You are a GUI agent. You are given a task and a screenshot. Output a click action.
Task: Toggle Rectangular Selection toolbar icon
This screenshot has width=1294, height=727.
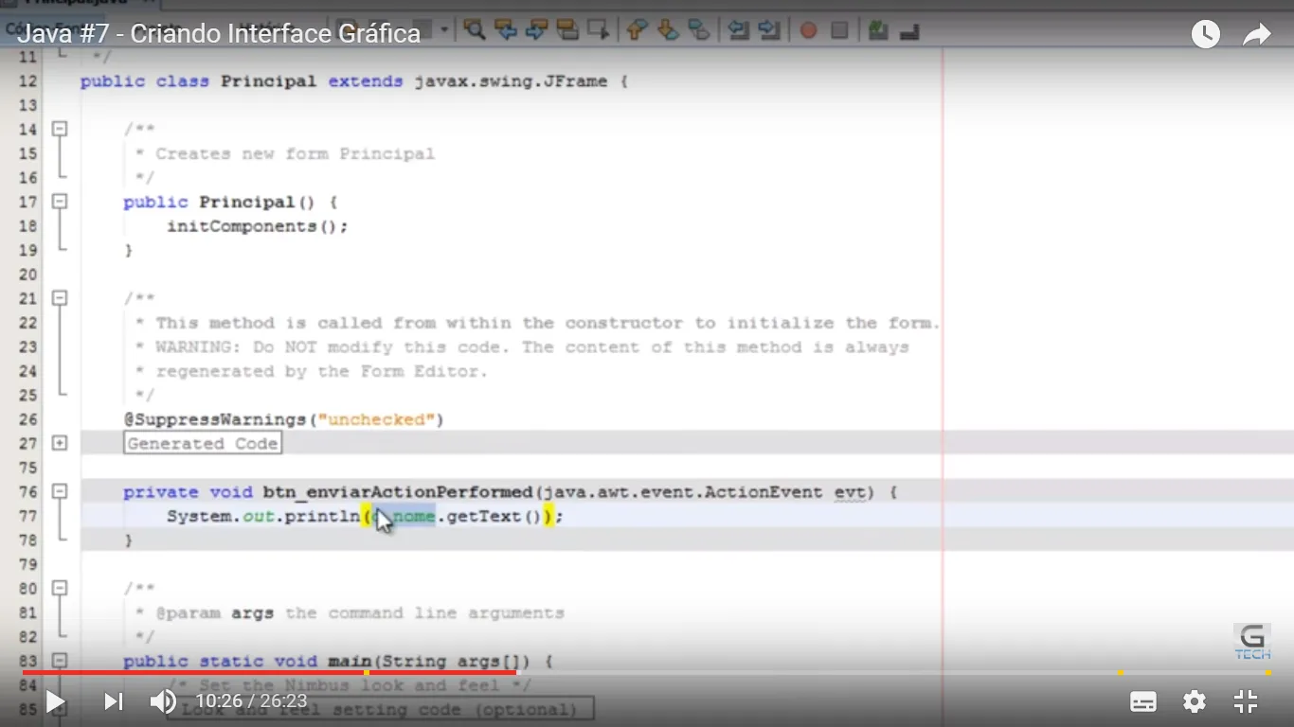click(x=598, y=29)
